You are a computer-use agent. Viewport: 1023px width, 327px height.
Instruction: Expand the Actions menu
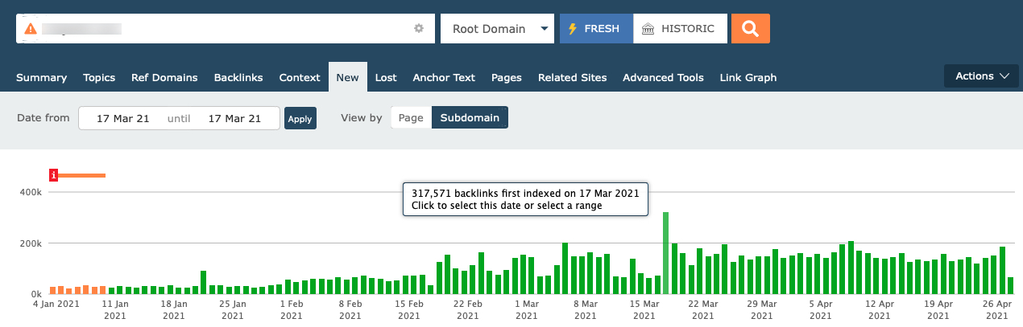click(981, 76)
